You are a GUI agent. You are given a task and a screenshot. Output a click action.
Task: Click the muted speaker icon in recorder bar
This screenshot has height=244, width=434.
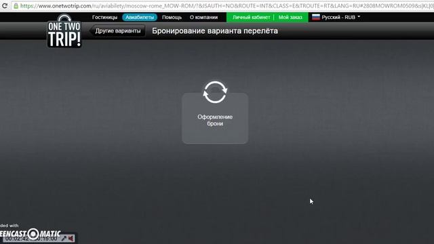click(x=71, y=238)
